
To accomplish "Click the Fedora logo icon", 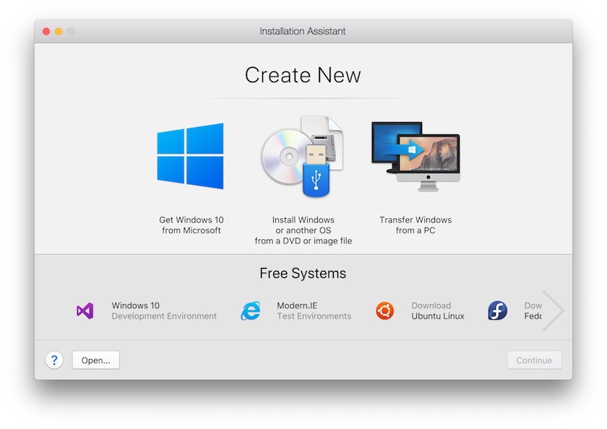I will coord(497,311).
